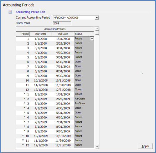
Task: Click the Accounting Period Edit calendar icon
Action: [10, 12]
